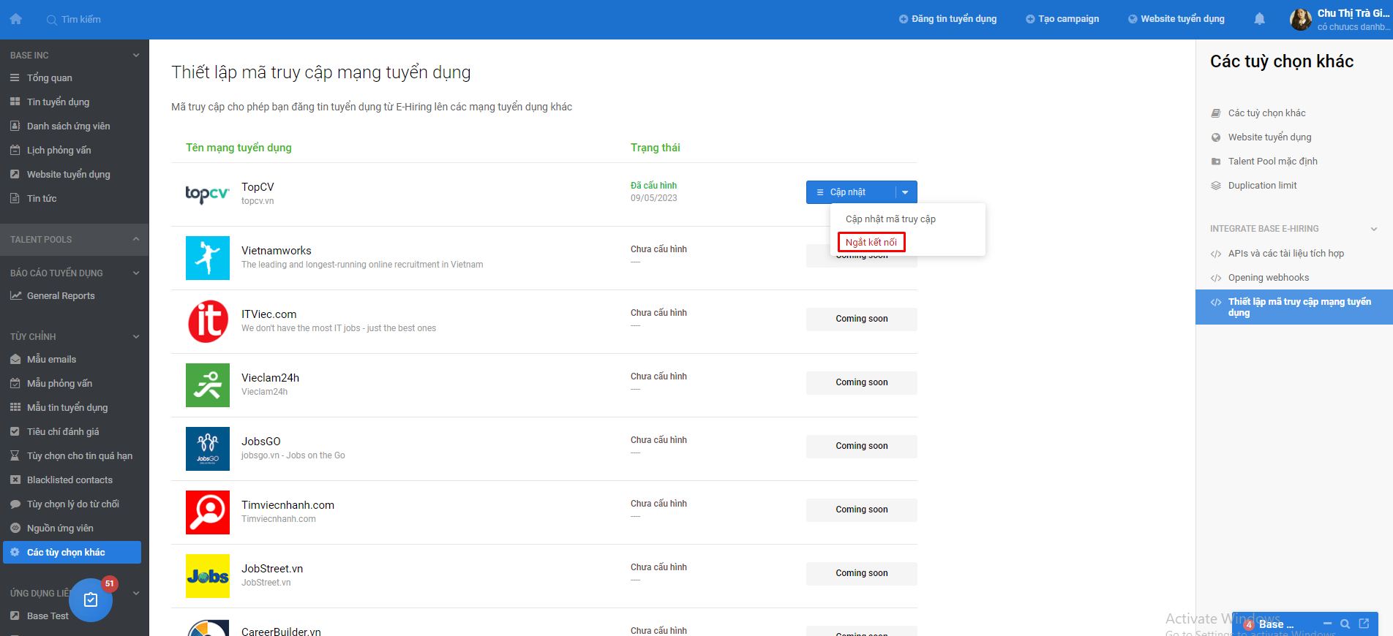Click the Tổng quan sidebar icon
Viewport: 1393px width, 636px height.
click(15, 77)
